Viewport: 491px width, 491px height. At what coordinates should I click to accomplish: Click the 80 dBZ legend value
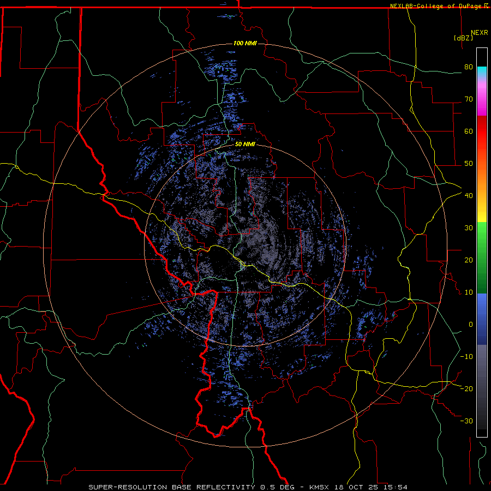469,67
